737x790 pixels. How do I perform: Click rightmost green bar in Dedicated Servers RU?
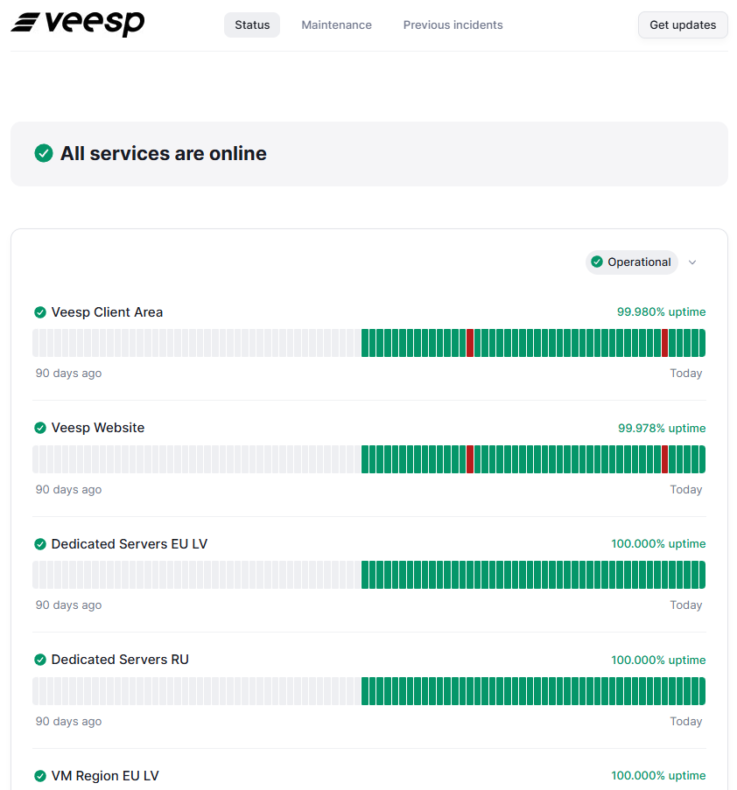coord(701,691)
